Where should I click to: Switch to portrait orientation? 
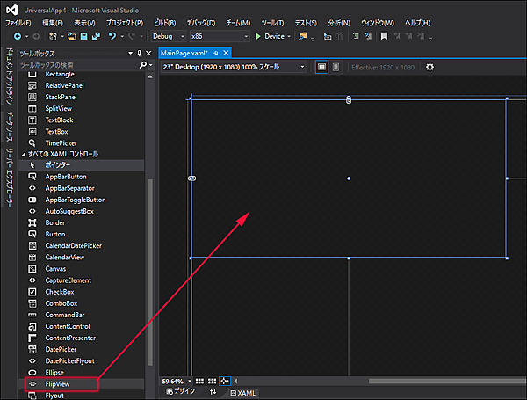(x=336, y=67)
